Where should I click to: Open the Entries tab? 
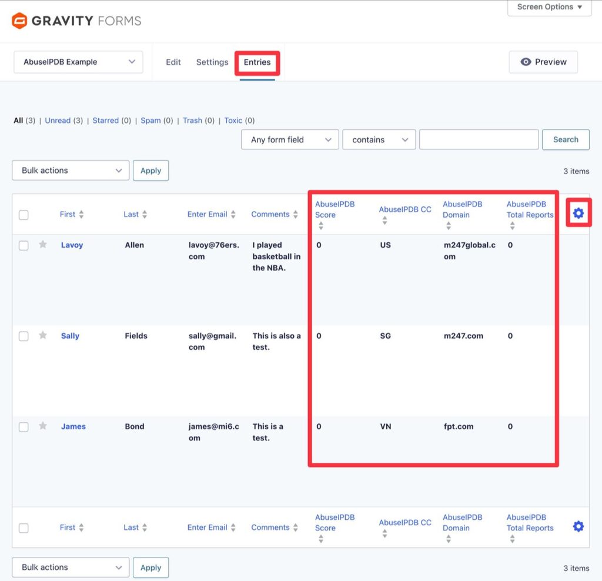(257, 62)
